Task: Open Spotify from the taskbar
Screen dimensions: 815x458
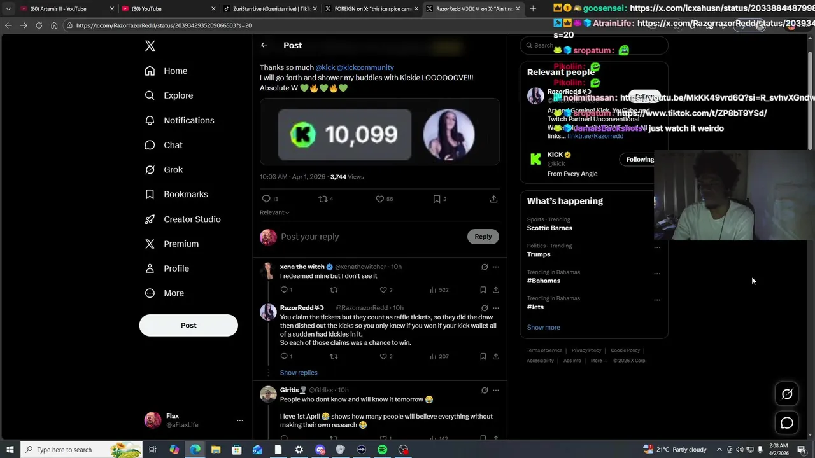Action: click(382, 450)
